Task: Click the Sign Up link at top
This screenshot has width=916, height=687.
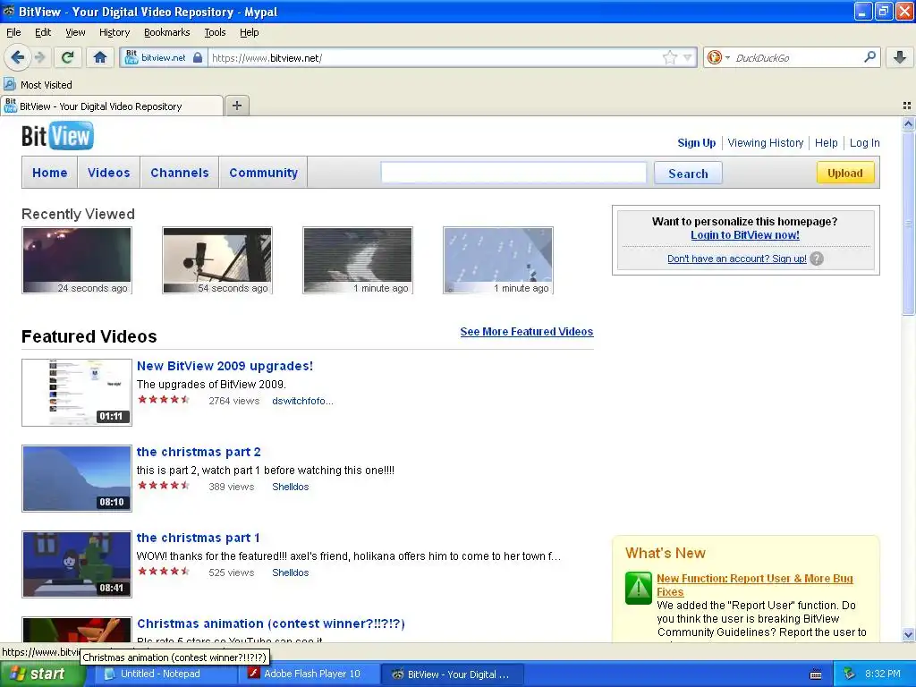Action: (x=696, y=142)
